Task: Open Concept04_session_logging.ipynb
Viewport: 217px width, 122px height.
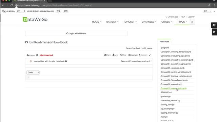Action: (x=176, y=64)
